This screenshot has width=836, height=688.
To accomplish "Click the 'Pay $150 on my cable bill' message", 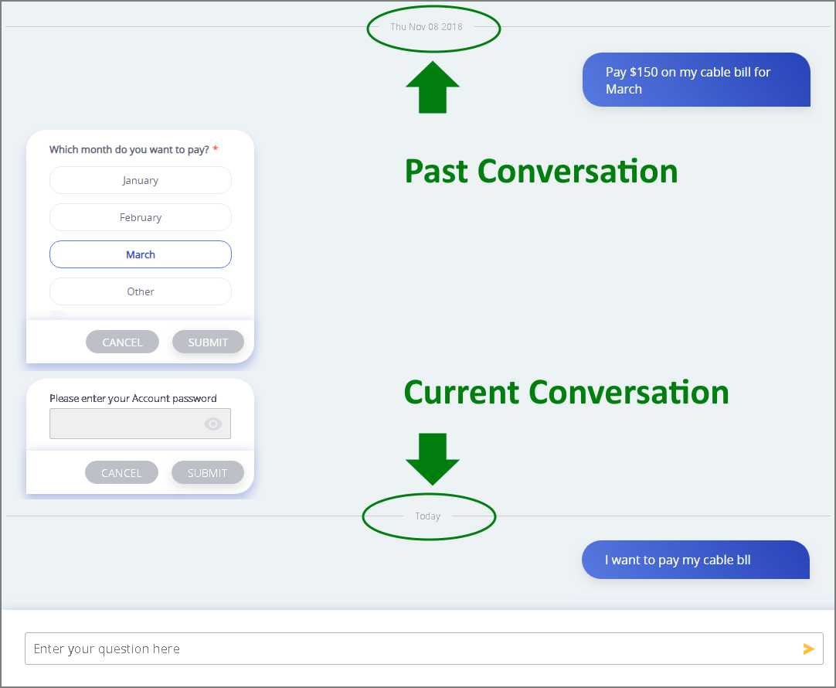I will click(x=696, y=80).
